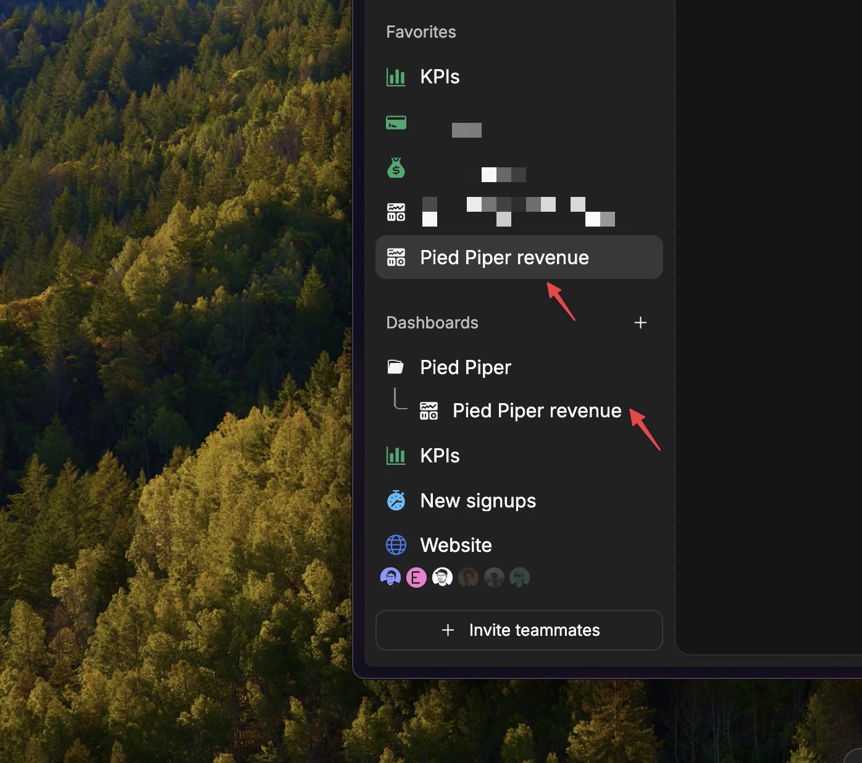Open the New signups dashboard

(478, 500)
